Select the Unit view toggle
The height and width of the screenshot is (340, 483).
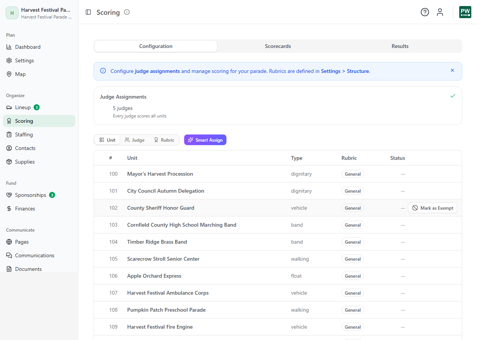point(108,140)
